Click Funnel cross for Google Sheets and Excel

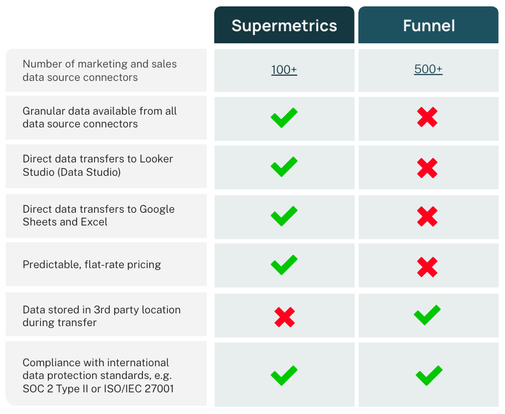(427, 217)
